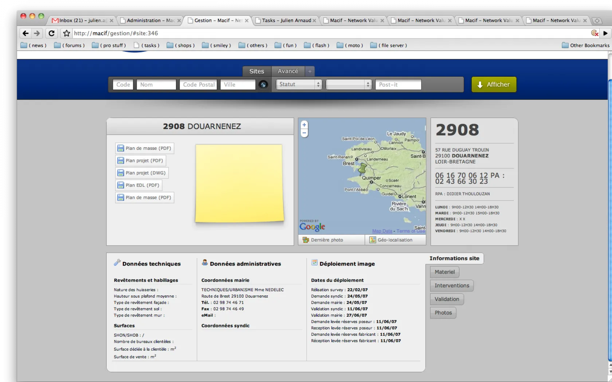Click the Code Postal search field
Viewport: 612px width, 382px height.
pos(199,84)
